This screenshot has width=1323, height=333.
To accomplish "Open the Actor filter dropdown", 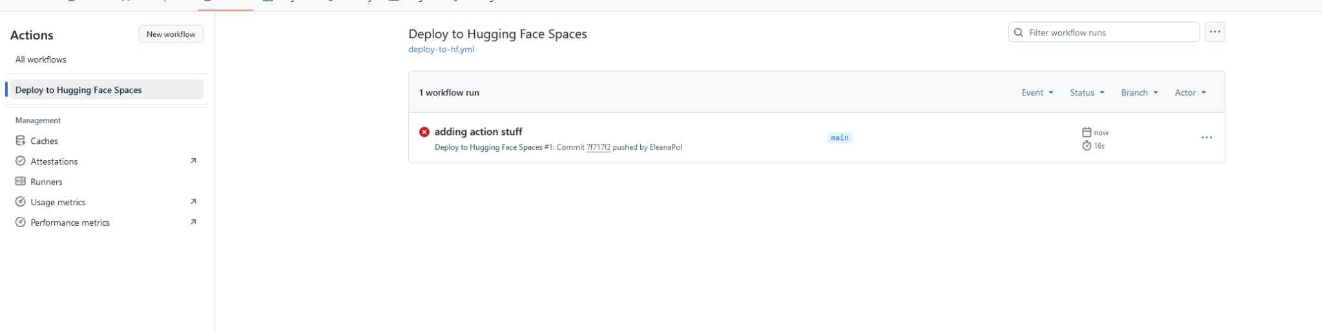I will coord(1190,92).
